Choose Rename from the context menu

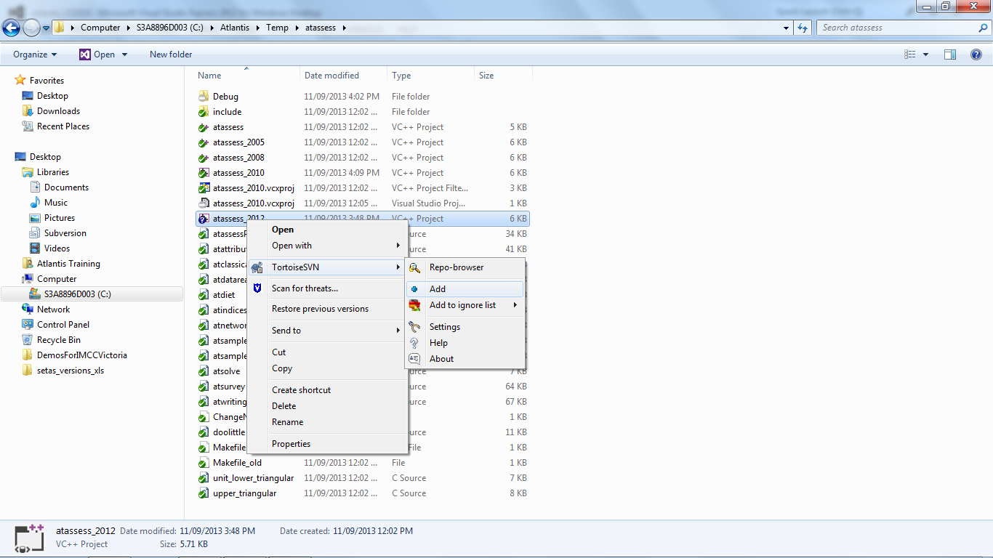tap(287, 422)
